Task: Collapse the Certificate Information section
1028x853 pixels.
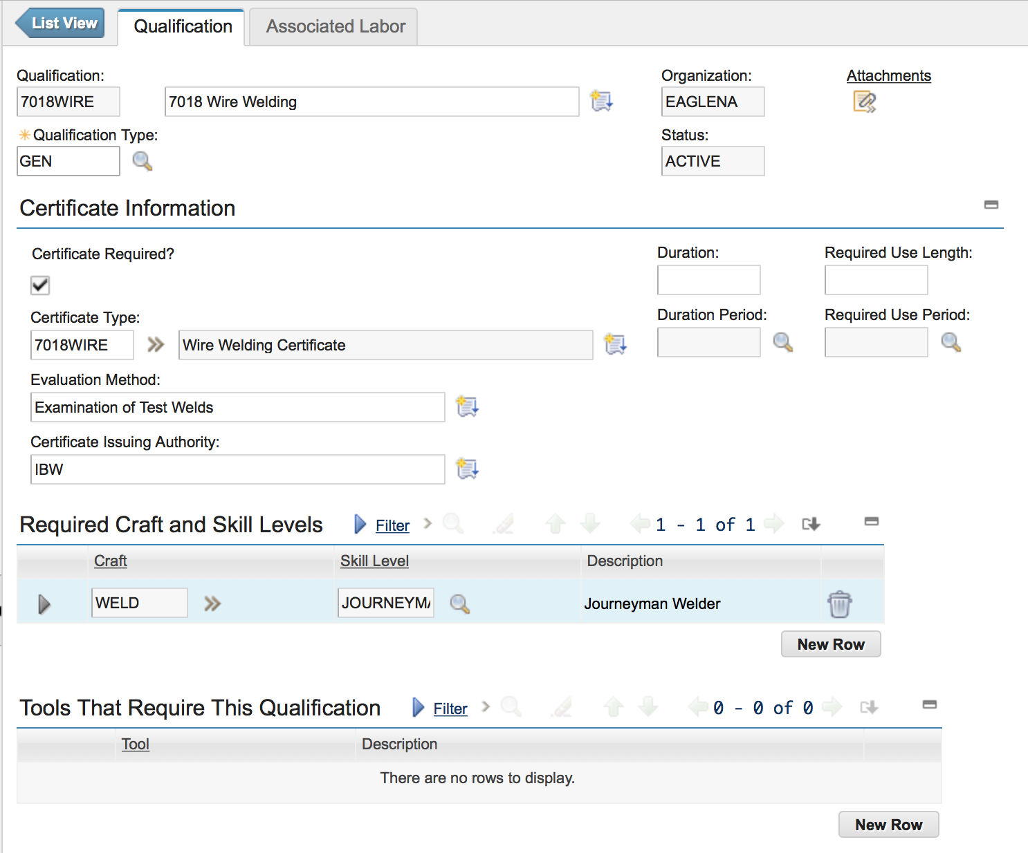Action: pos(991,205)
